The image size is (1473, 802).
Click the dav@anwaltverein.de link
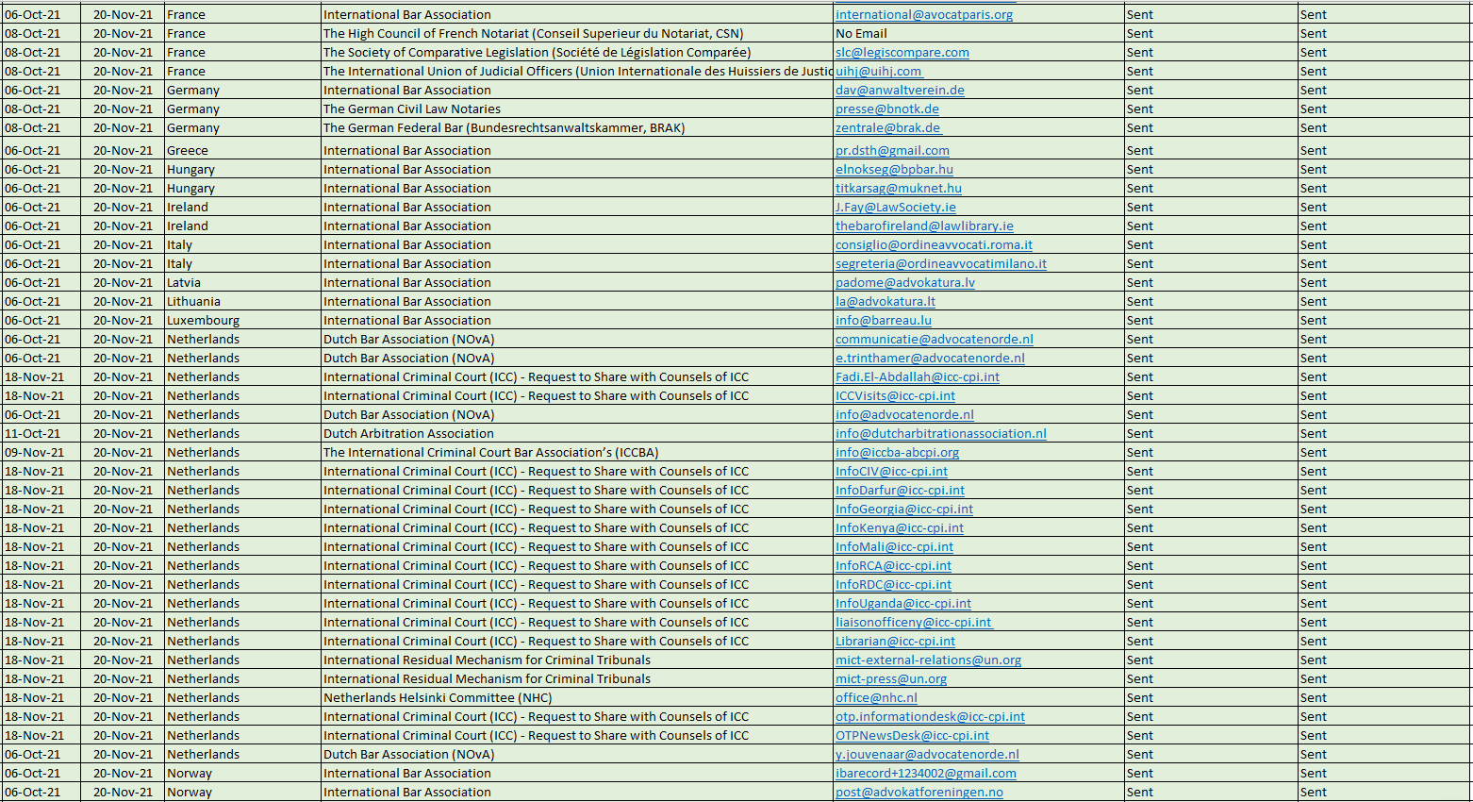[900, 91]
